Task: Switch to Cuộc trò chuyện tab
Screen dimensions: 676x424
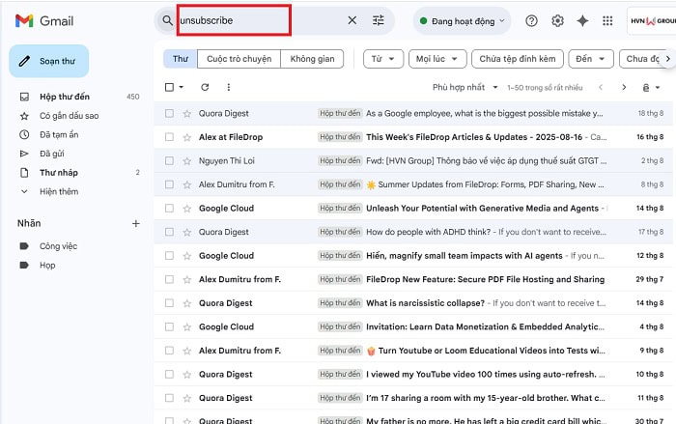Action: 239,59
